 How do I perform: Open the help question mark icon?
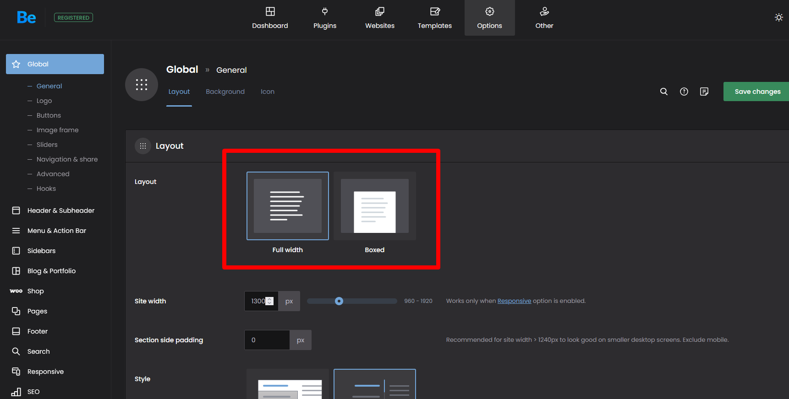[x=684, y=92]
